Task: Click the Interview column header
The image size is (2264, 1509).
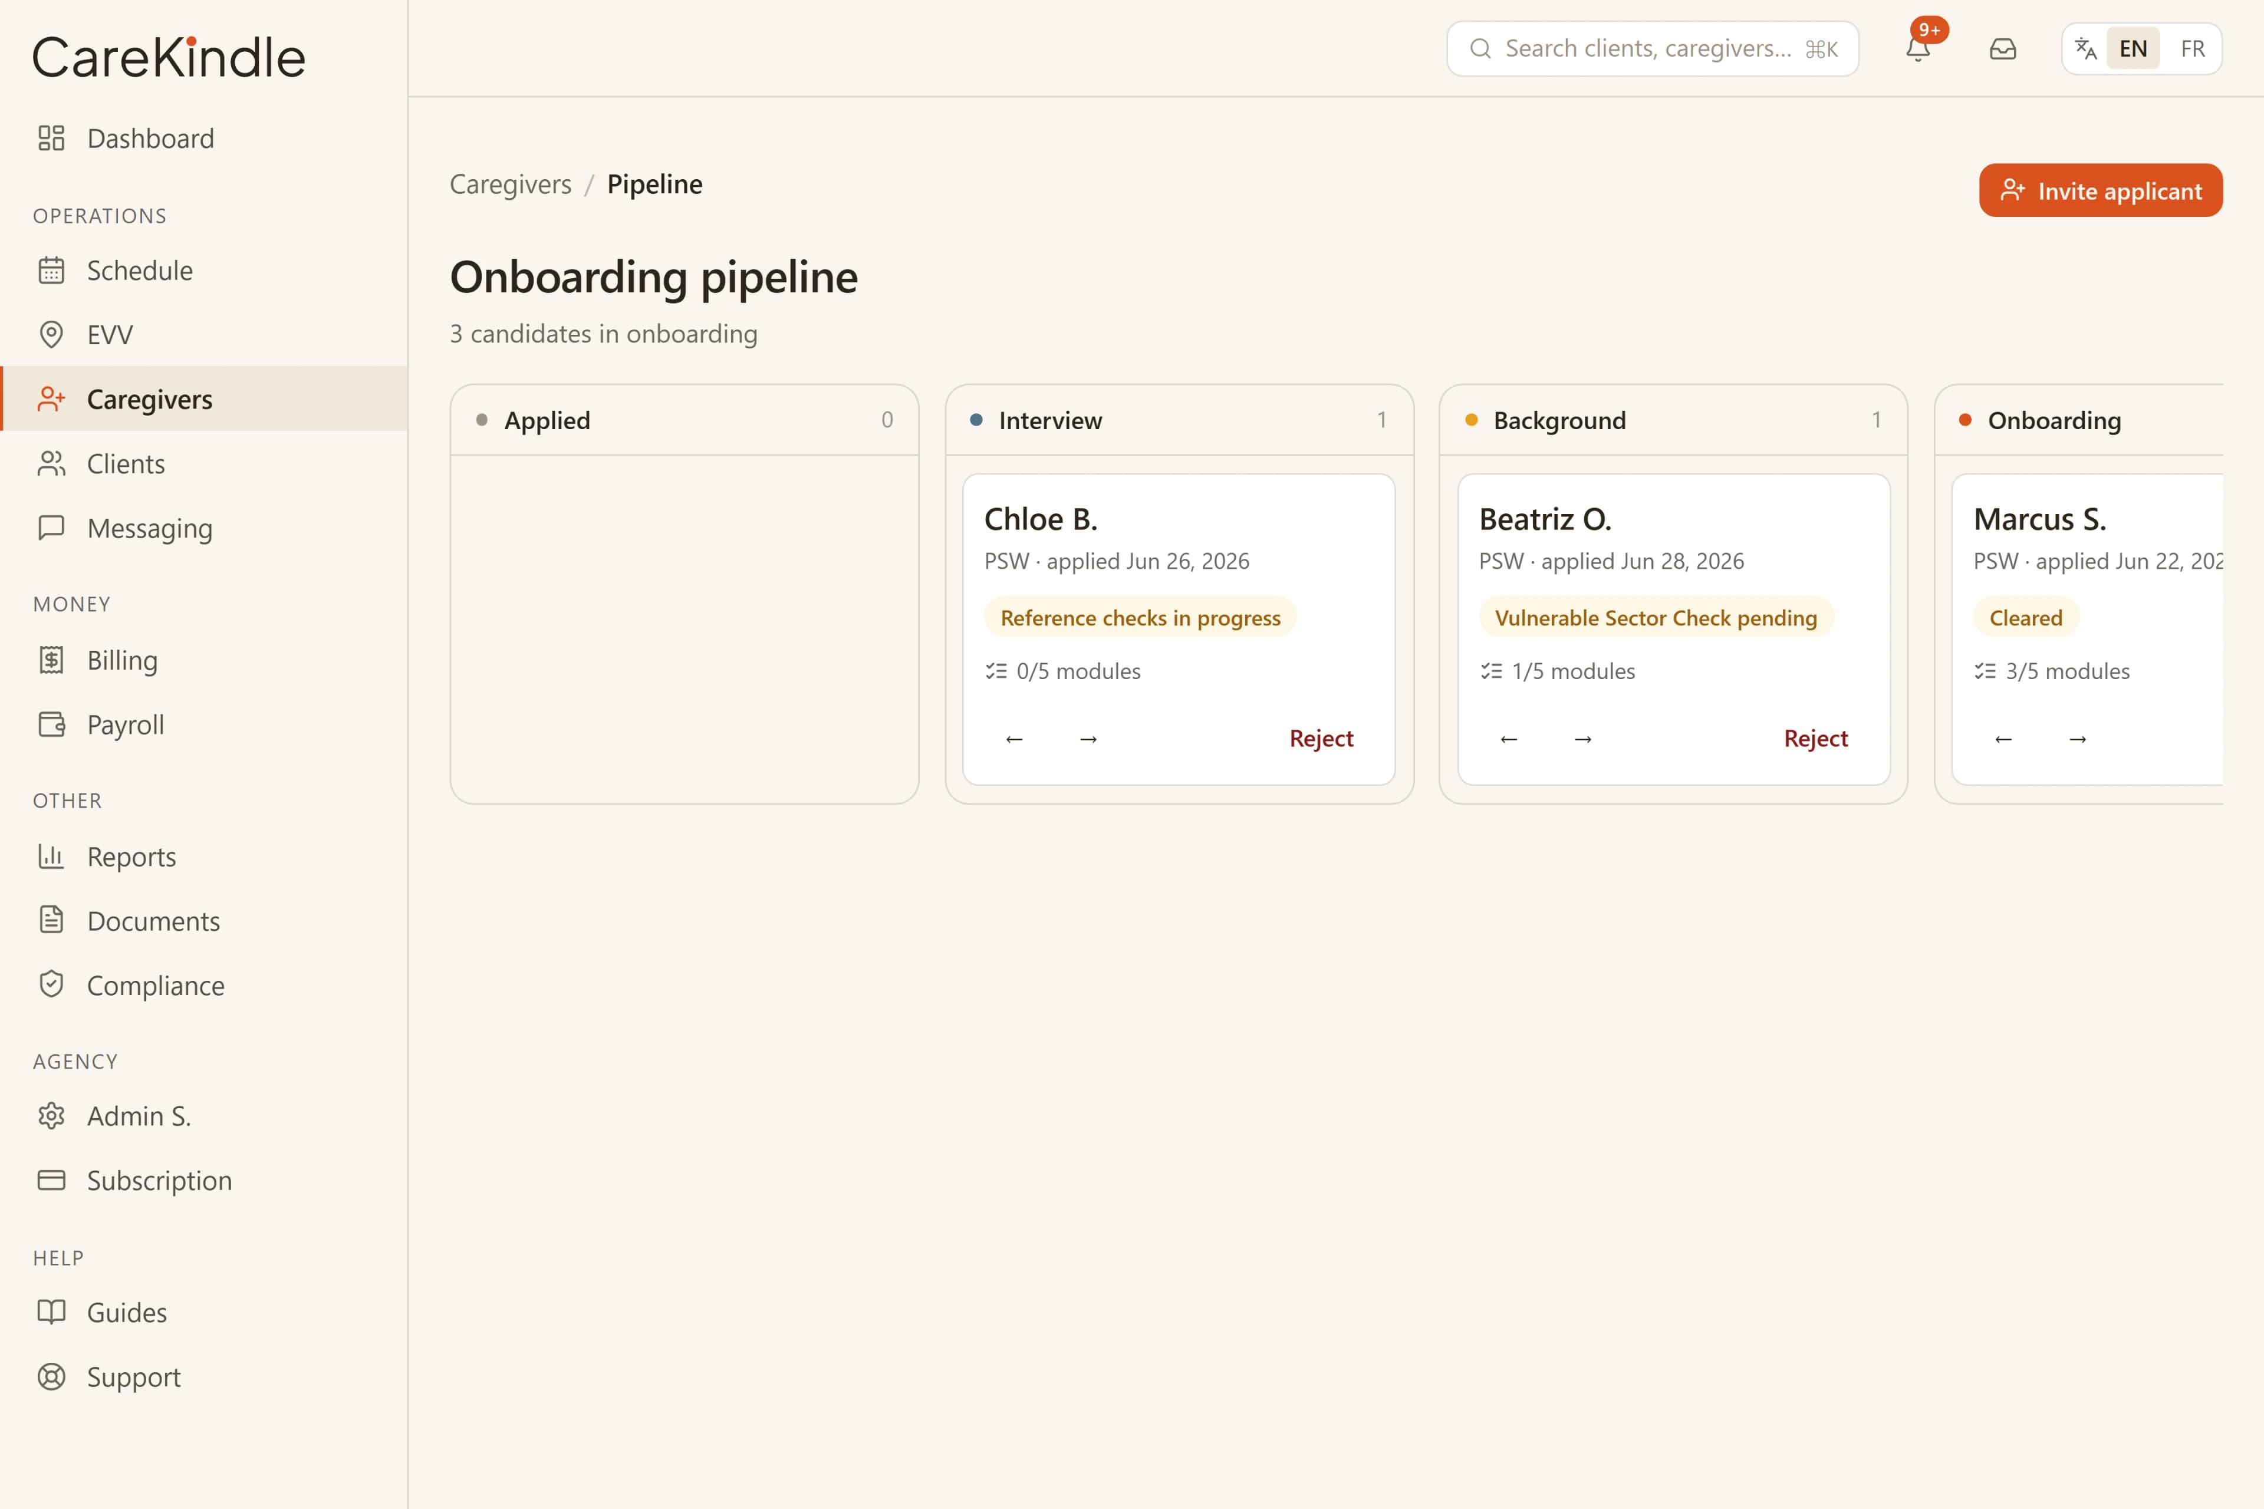Action: 1179,420
